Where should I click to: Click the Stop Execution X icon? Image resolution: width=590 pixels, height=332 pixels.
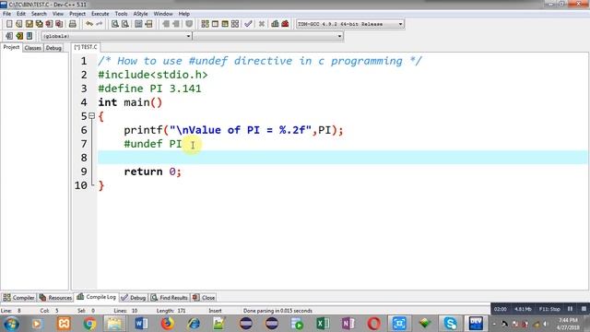262,24
